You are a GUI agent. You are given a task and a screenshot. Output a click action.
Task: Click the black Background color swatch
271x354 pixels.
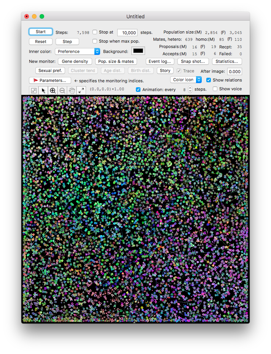[x=138, y=51]
